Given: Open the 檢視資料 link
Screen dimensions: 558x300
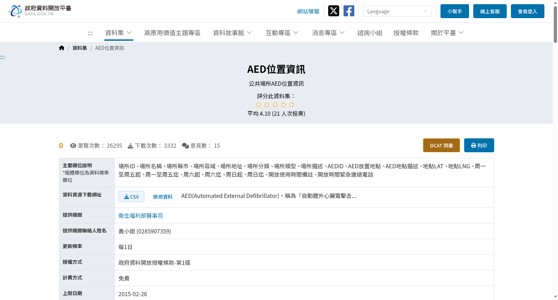Looking at the screenshot, I should point(163,197).
